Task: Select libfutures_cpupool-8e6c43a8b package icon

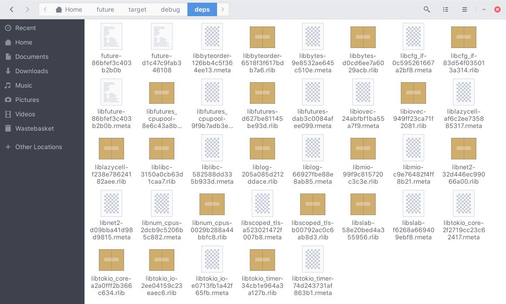Action: pos(162,93)
